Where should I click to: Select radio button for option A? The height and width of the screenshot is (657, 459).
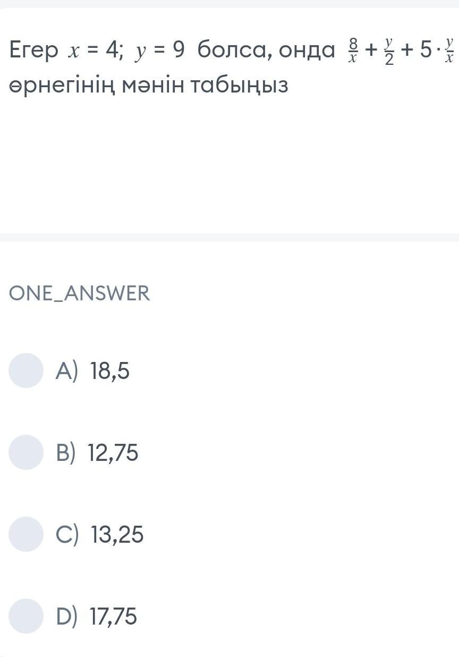pyautogui.click(x=25, y=370)
